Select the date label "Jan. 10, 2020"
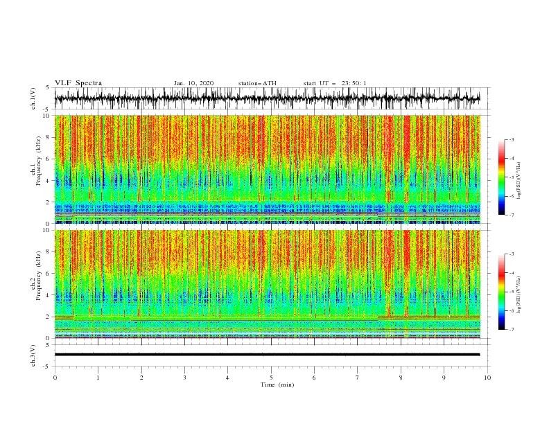Image resolution: width=549 pixels, height=424 pixels. [x=193, y=83]
